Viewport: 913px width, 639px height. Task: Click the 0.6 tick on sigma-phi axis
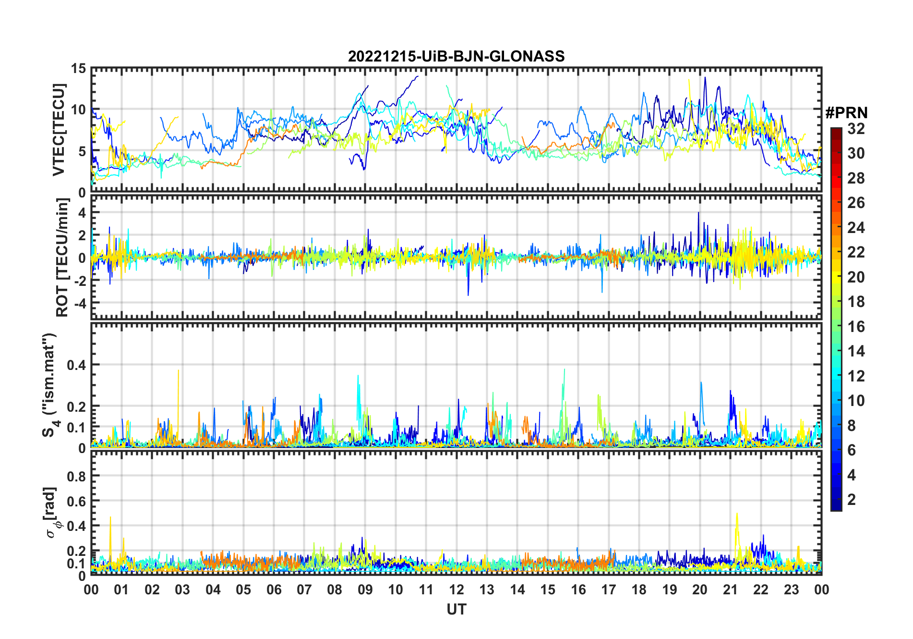77,501
